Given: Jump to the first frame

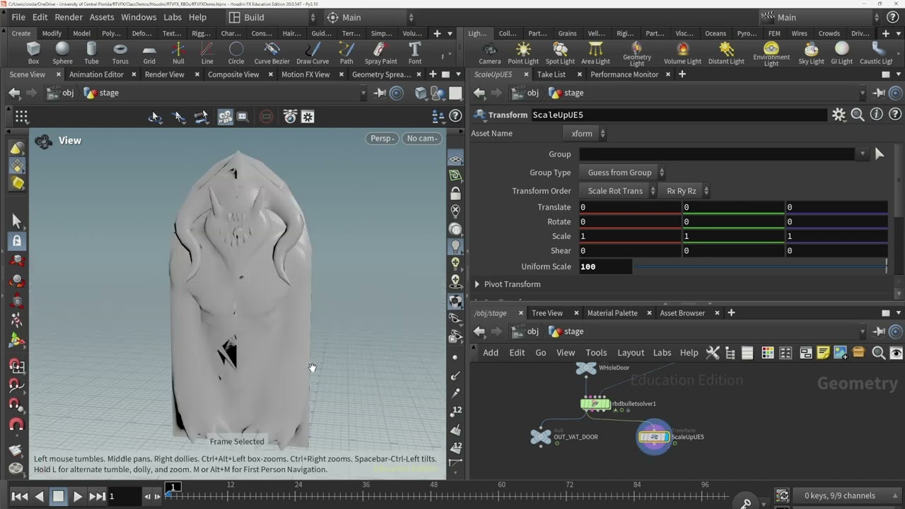Looking at the screenshot, I should point(20,496).
